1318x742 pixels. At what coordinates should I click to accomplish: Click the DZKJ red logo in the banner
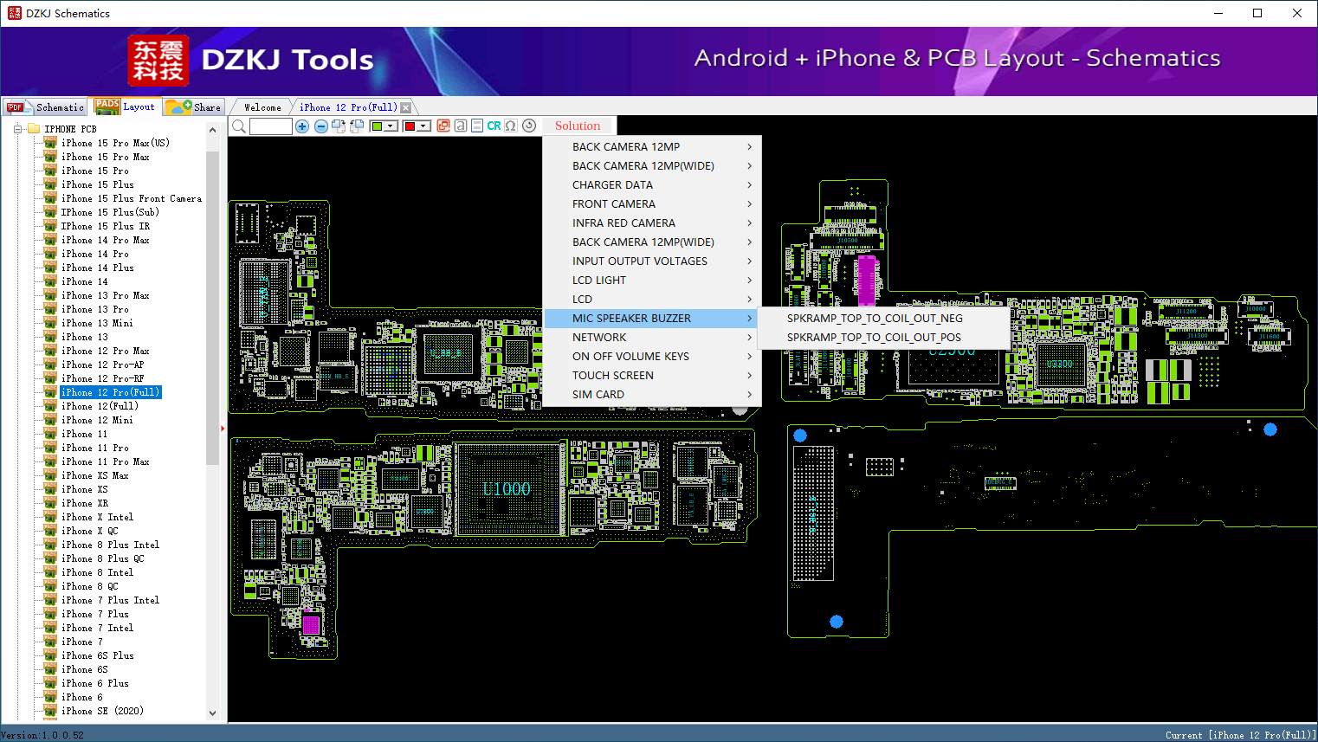click(x=158, y=61)
